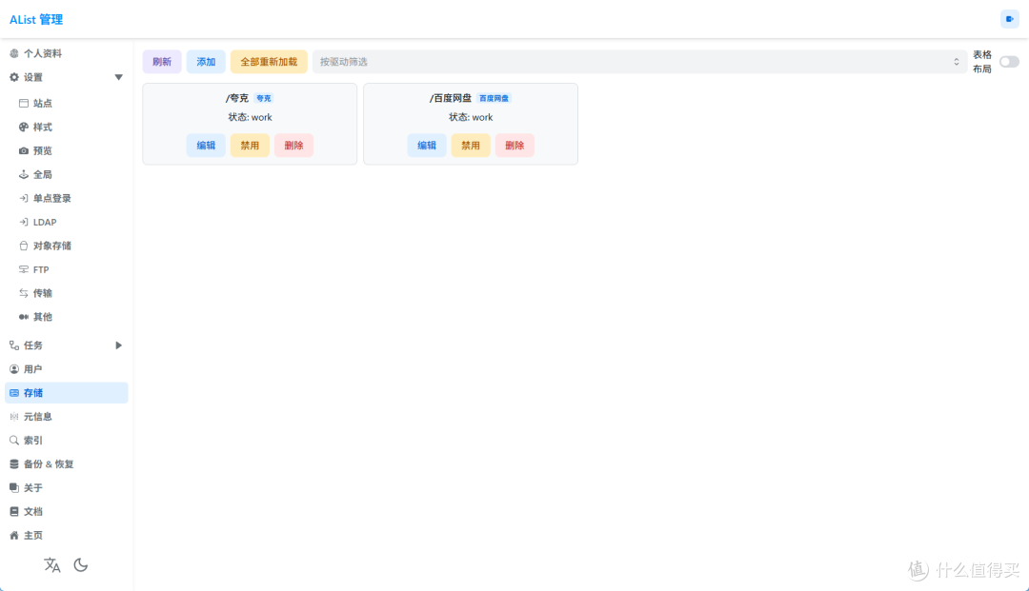Open 元信息 page in sidebar
The height and width of the screenshot is (591, 1029).
(x=67, y=417)
